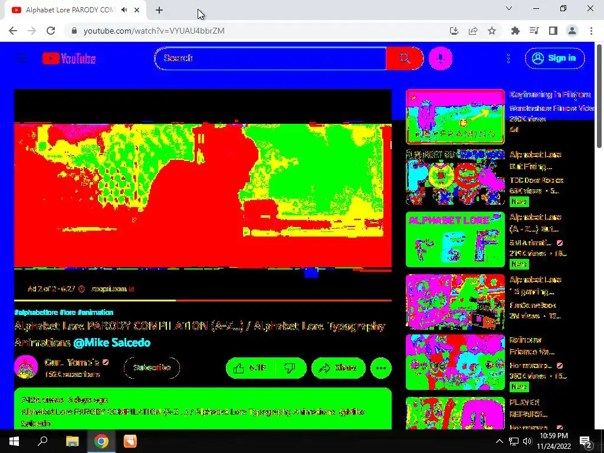Click the Share button
Image resolution: width=604 pixels, height=453 pixels.
pyautogui.click(x=338, y=368)
